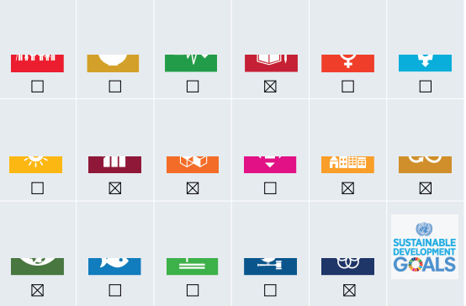The width and height of the screenshot is (466, 306).
Task: Check the box under Clean Water icon
Action: click(x=426, y=87)
